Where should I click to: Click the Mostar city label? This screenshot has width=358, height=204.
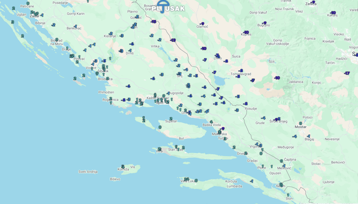[300, 127]
